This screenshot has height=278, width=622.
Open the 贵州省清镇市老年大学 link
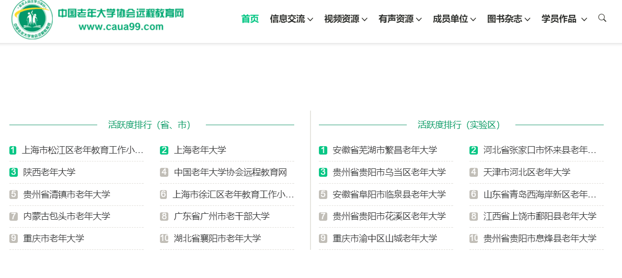click(67, 195)
